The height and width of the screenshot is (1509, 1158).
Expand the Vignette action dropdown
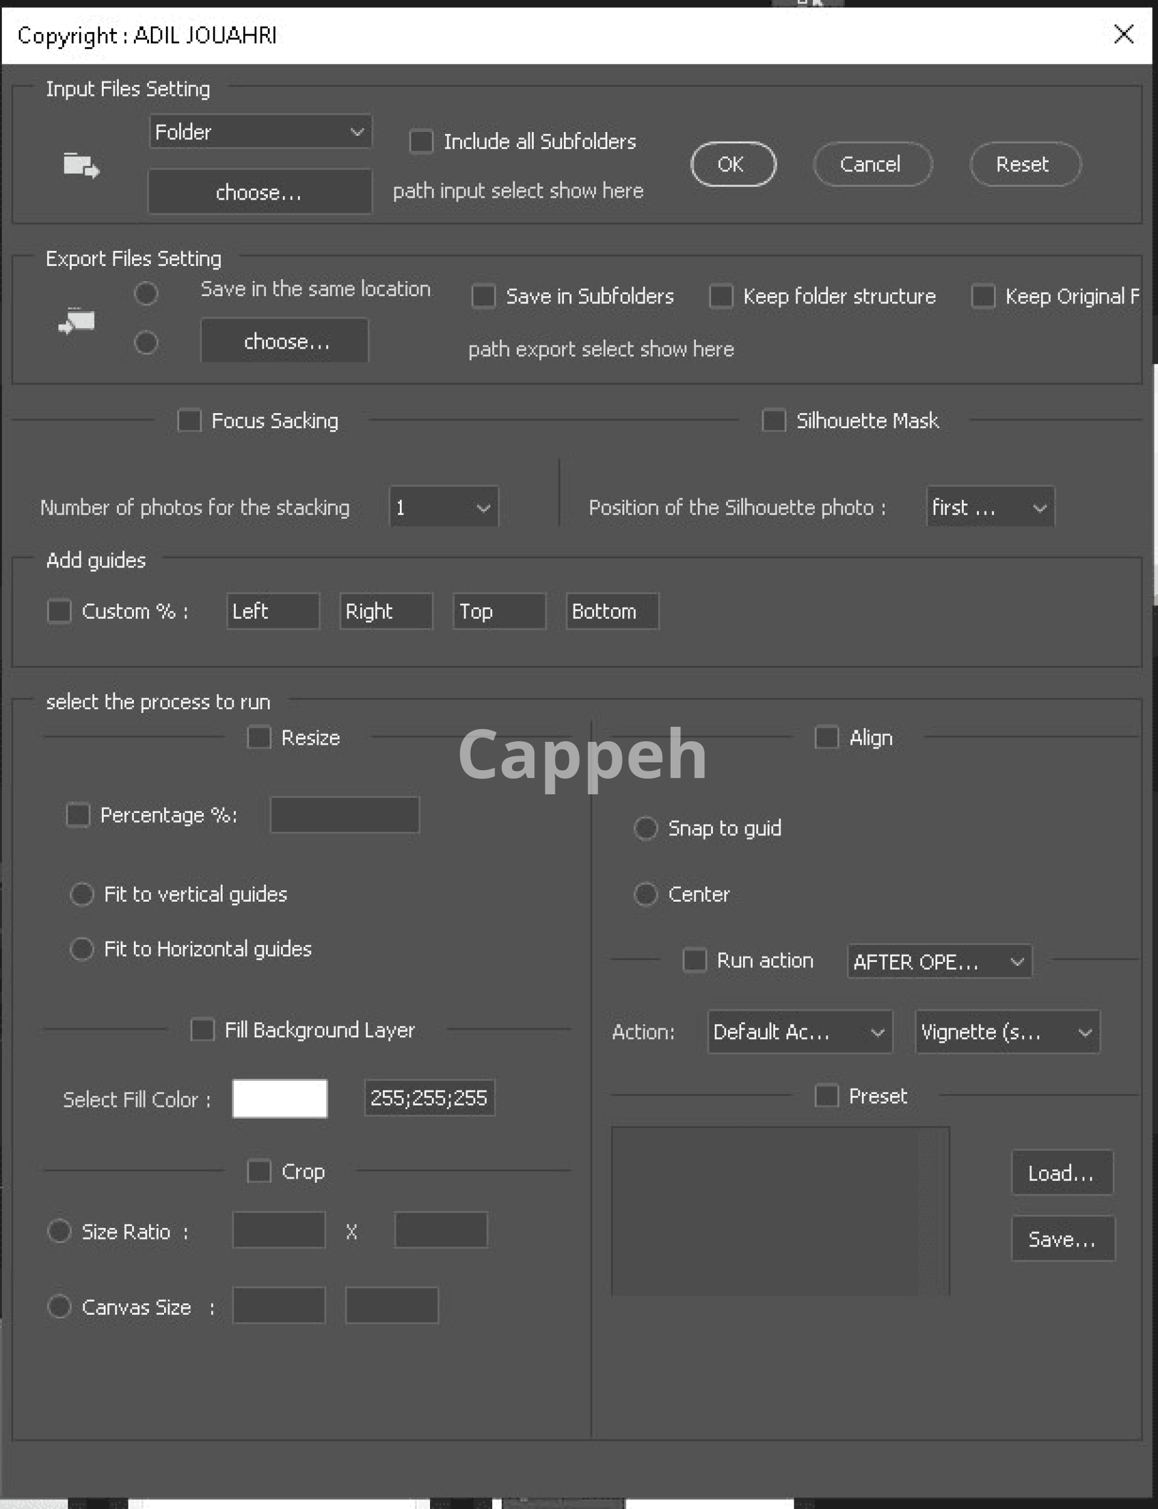(x=1007, y=1032)
